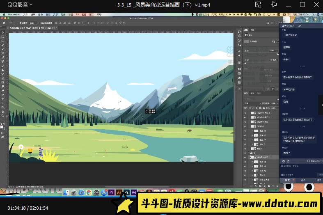
Task: Switch to the 通道 (Channels) tab
Action: click(252, 93)
